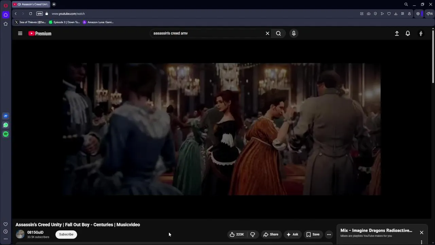
Task: Open the Ask AI button
Action: [x=292, y=234]
